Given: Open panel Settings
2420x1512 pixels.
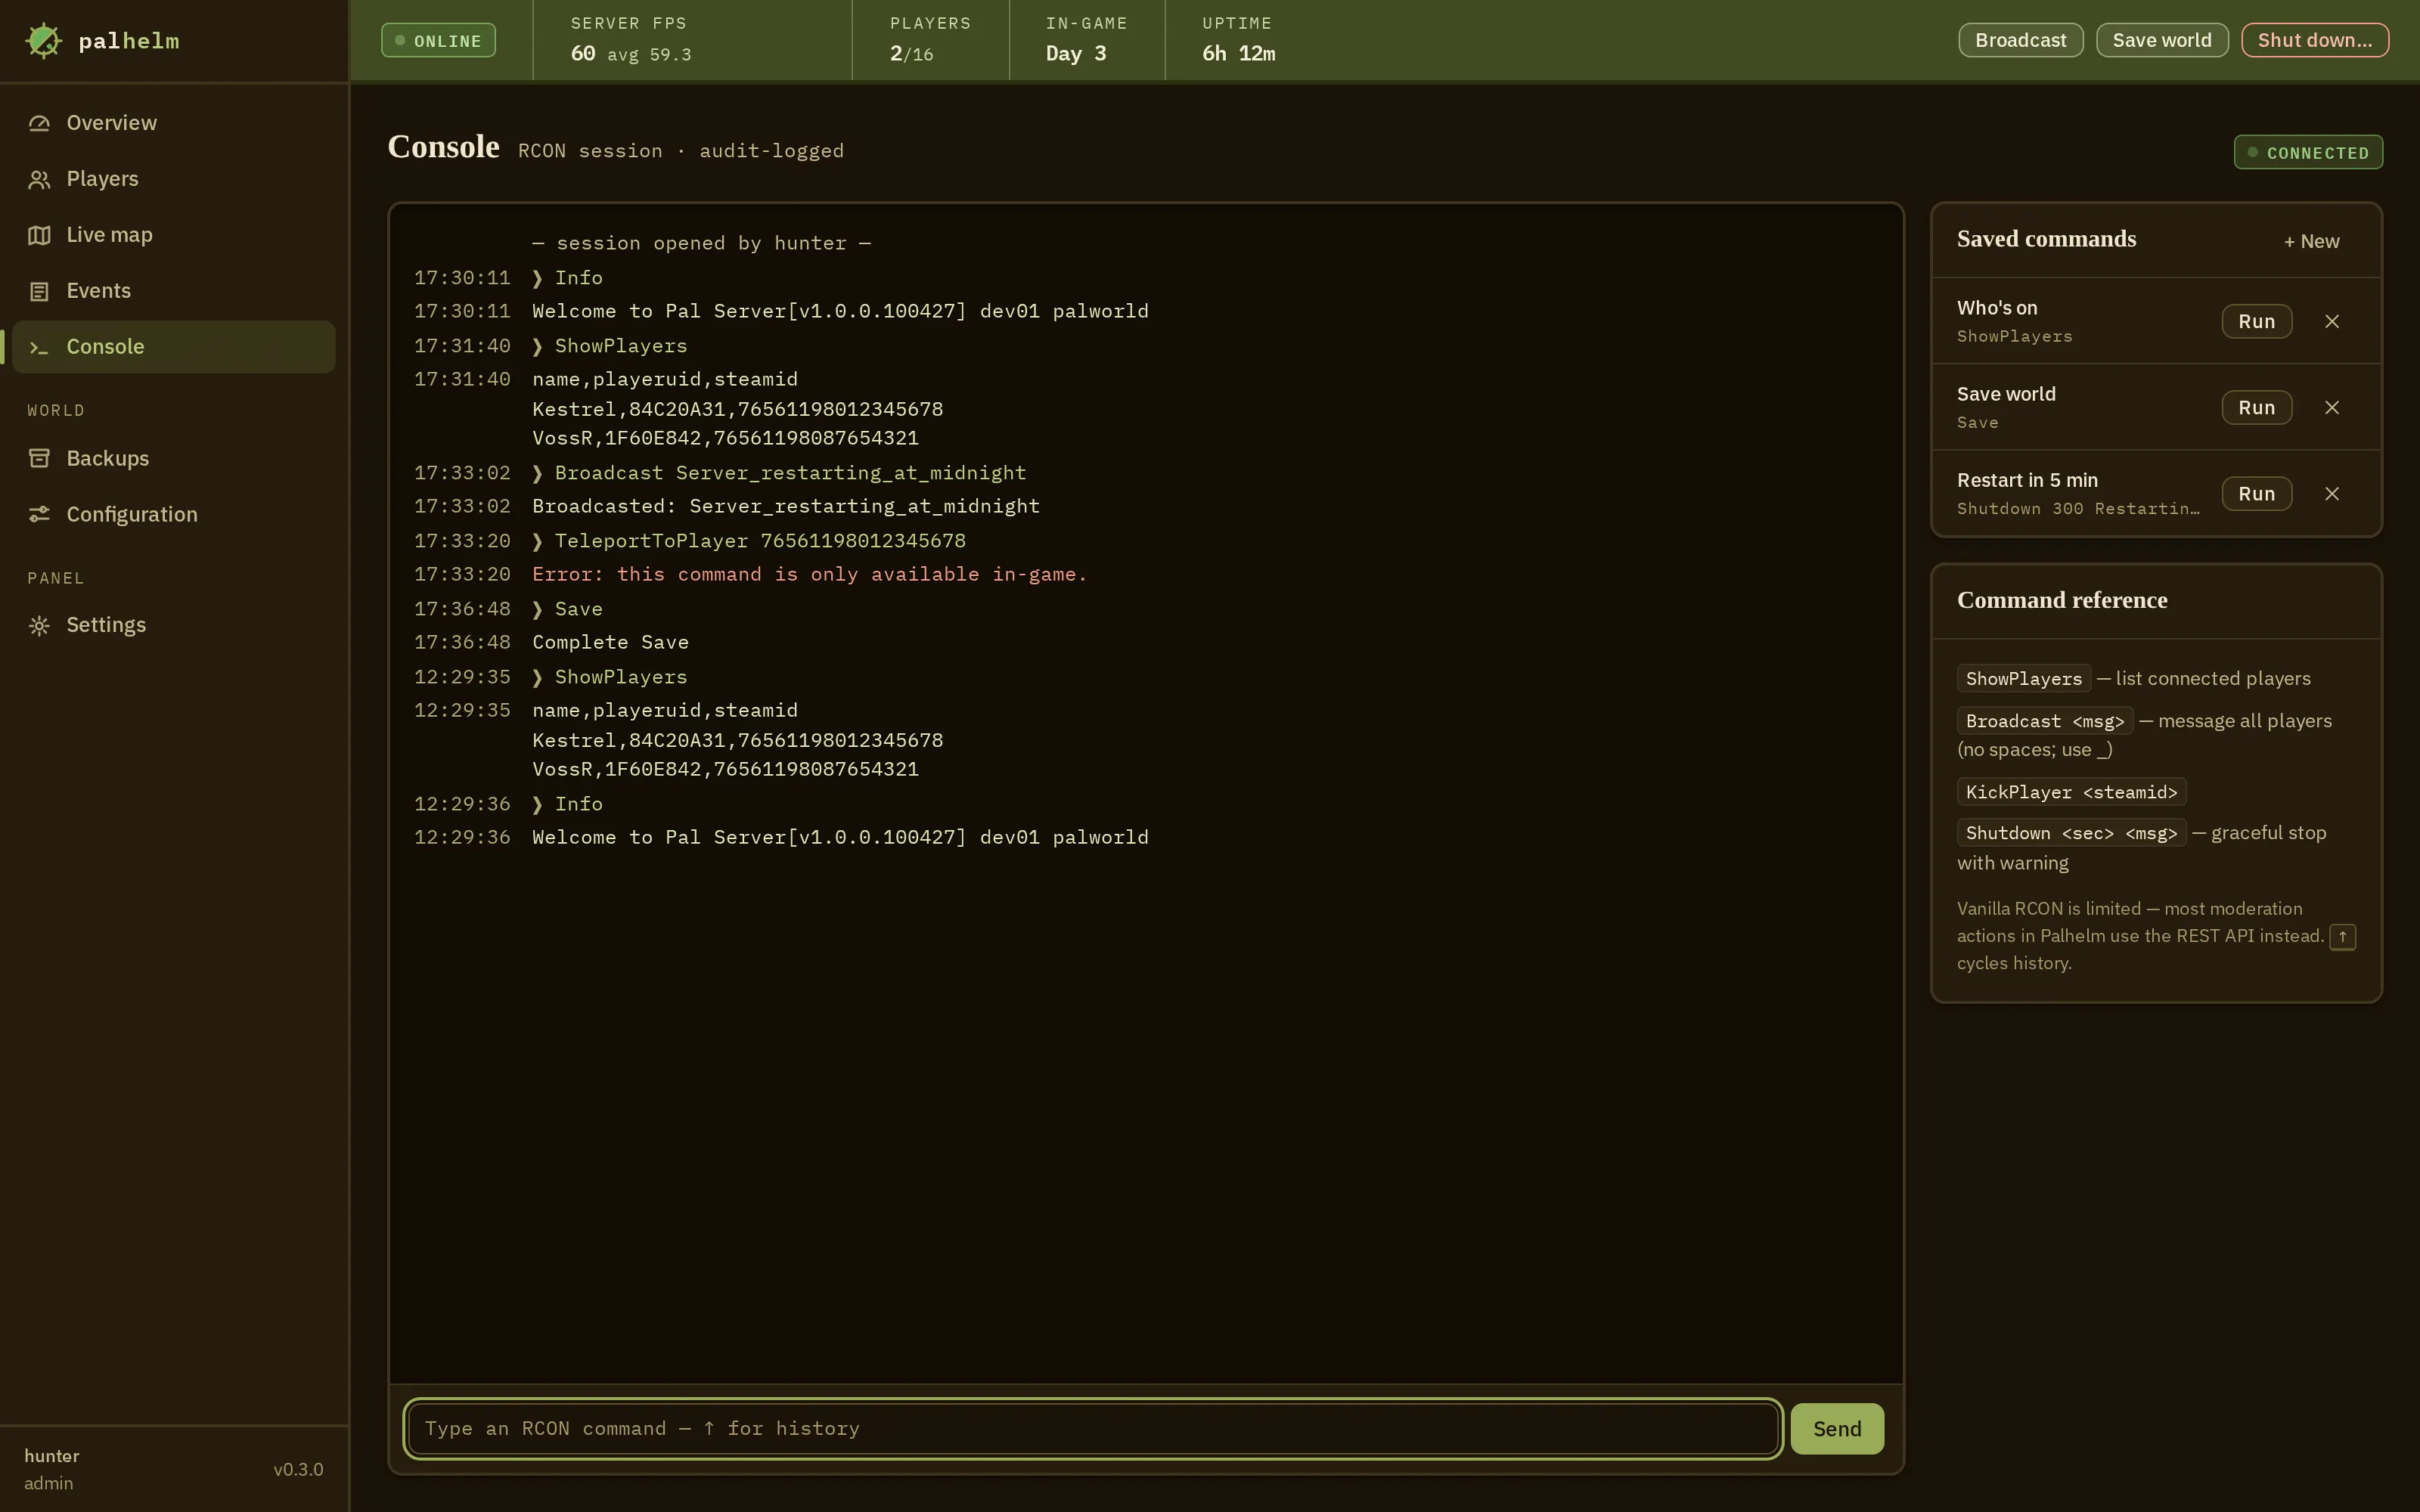Looking at the screenshot, I should [x=174, y=625].
